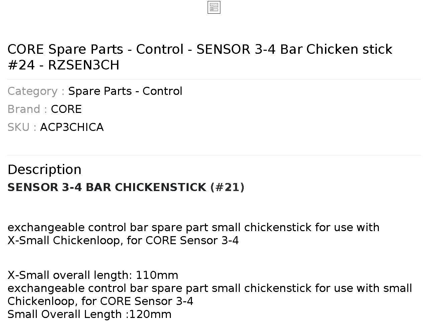Click the product title mentioning RZSEN3CH
428x328 pixels.
[x=200, y=57]
